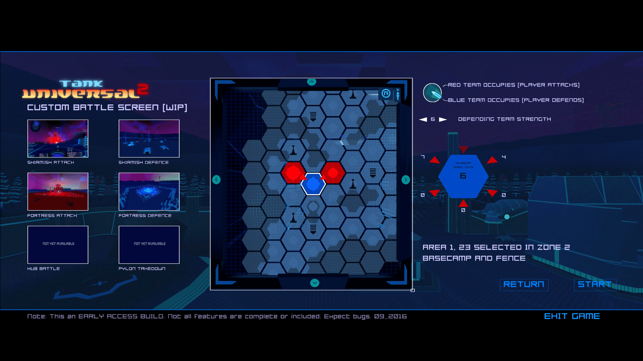The height and width of the screenshot is (361, 643).
Task: Choose the Fortress Defence mode thumbnail
Action: tap(149, 191)
